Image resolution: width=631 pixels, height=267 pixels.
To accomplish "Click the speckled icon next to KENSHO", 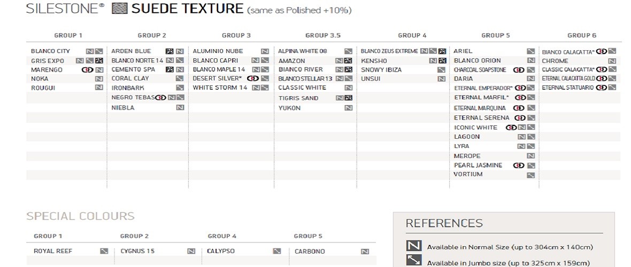I will (442, 61).
